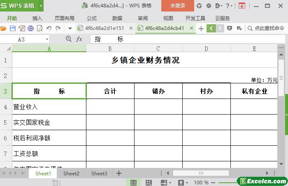Open the WPS 表格 application menu dropdown
The width and height of the screenshot is (288, 186).
coord(41,6)
